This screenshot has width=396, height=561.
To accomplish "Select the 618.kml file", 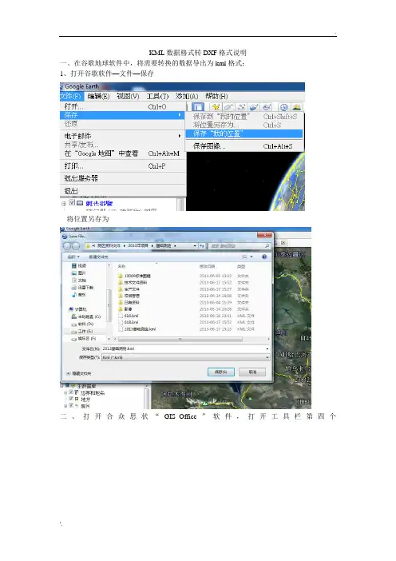I will [129, 322].
